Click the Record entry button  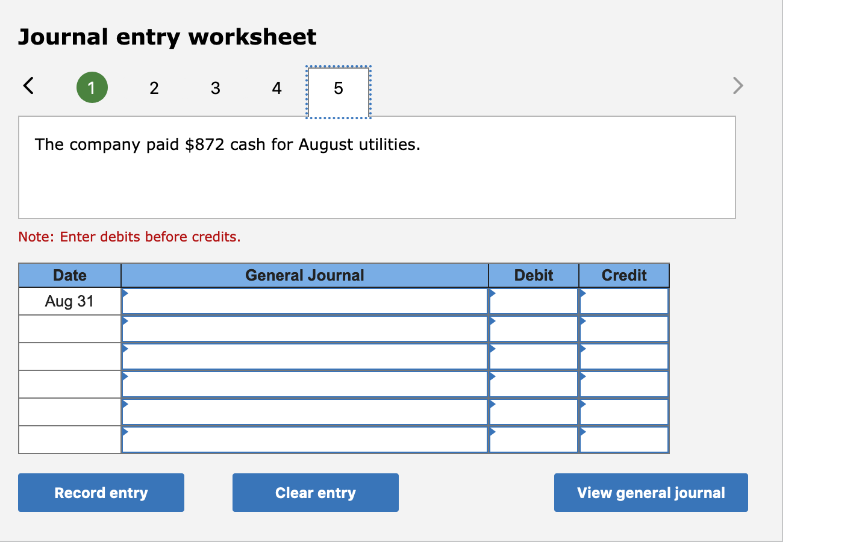click(x=101, y=493)
